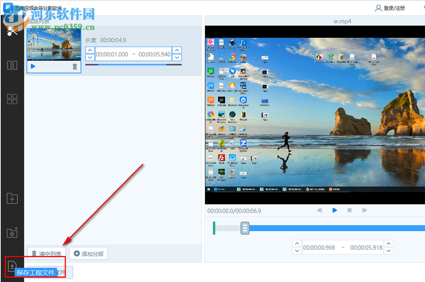This screenshot has height=282, width=425.
Task: Increase clip start time 00:00:01.000
Action: [90, 50]
